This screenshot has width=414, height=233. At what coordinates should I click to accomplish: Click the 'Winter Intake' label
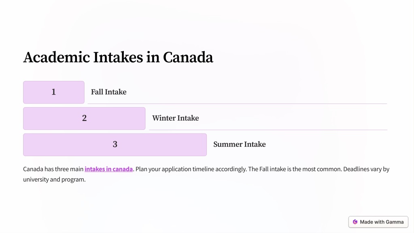pyautogui.click(x=175, y=118)
